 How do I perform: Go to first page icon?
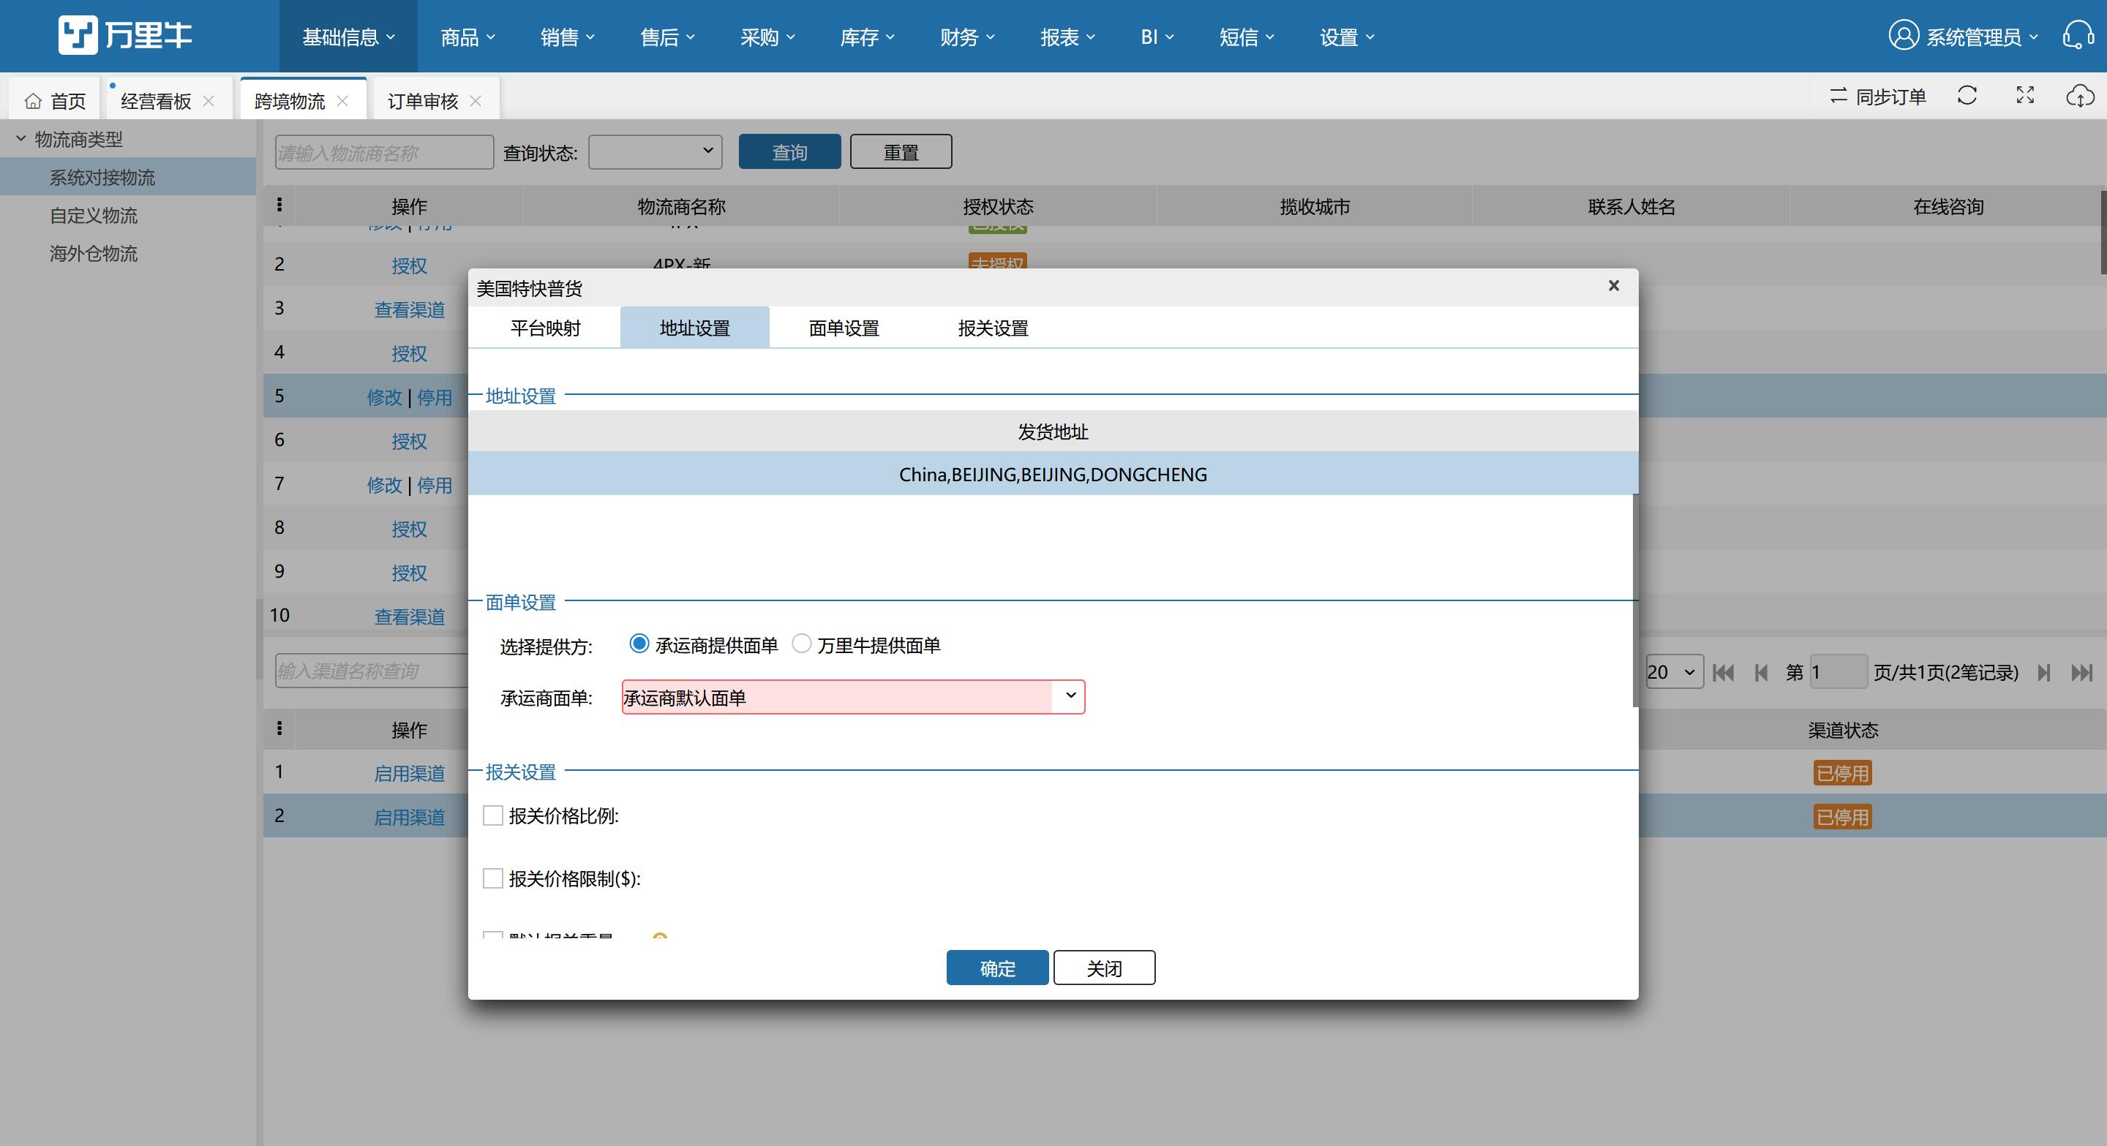click(1724, 672)
